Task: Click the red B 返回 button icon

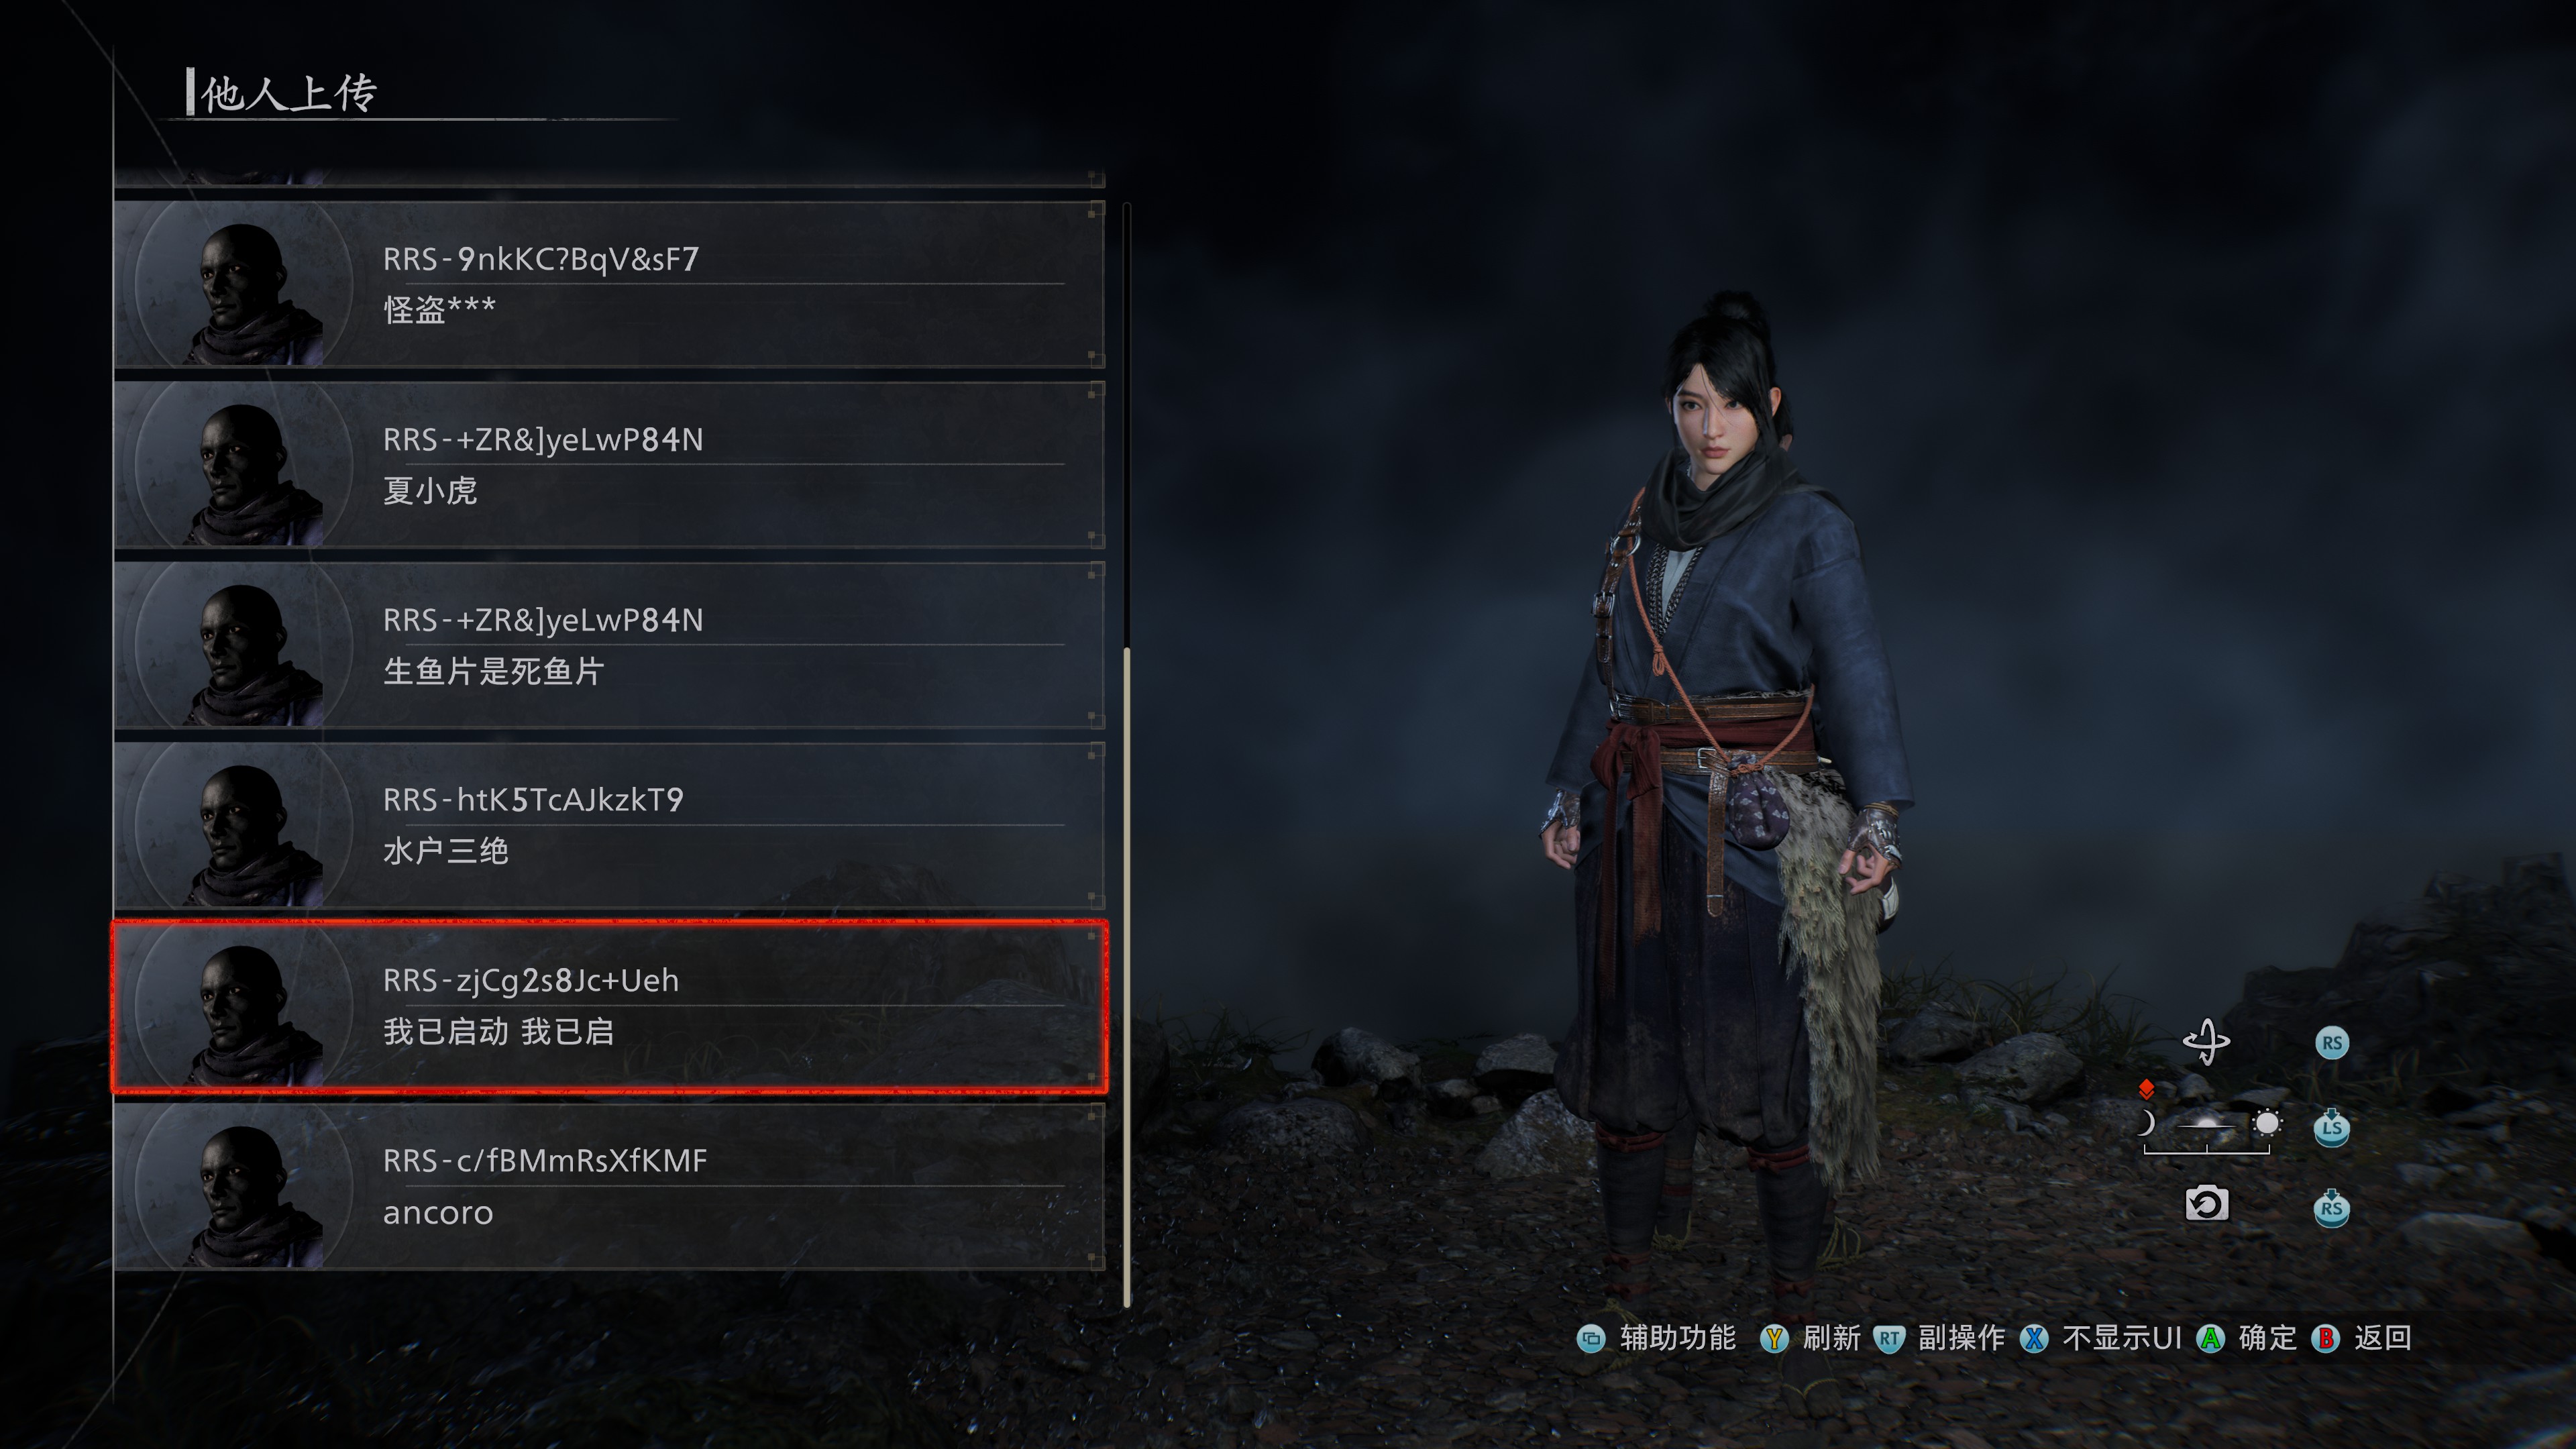Action: pyautogui.click(x=2326, y=1338)
